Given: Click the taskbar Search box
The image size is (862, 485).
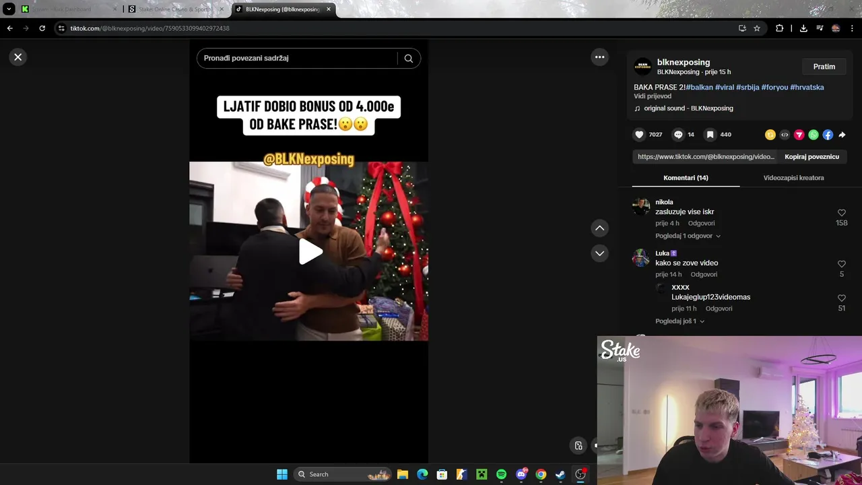Looking at the screenshot, I should pyautogui.click(x=343, y=474).
